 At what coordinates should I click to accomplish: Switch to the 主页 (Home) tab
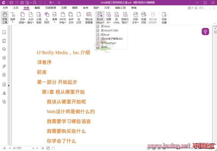click(x=16, y=8)
